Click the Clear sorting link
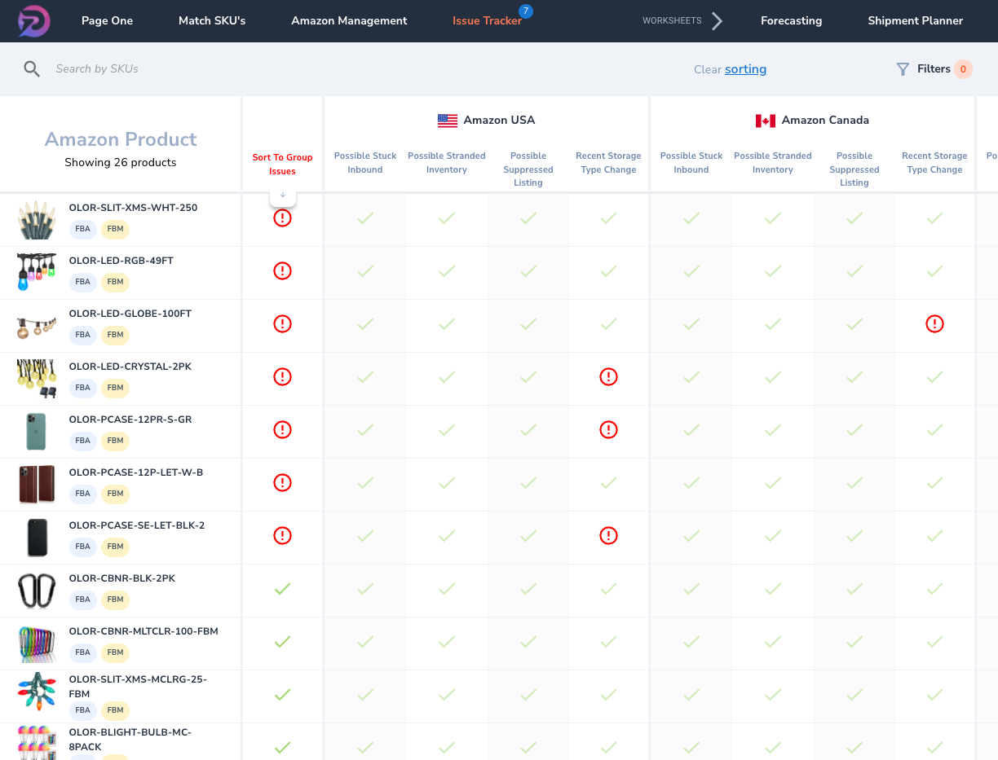Viewport: 998px width, 760px height. 745,69
